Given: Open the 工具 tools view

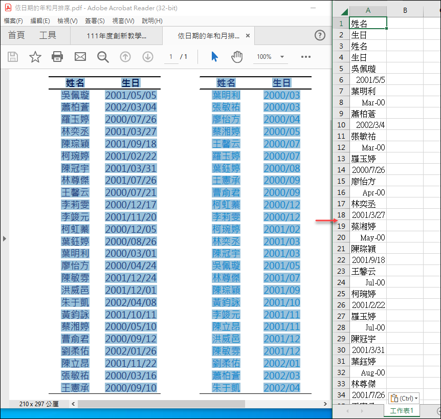Looking at the screenshot, I should pos(48,35).
